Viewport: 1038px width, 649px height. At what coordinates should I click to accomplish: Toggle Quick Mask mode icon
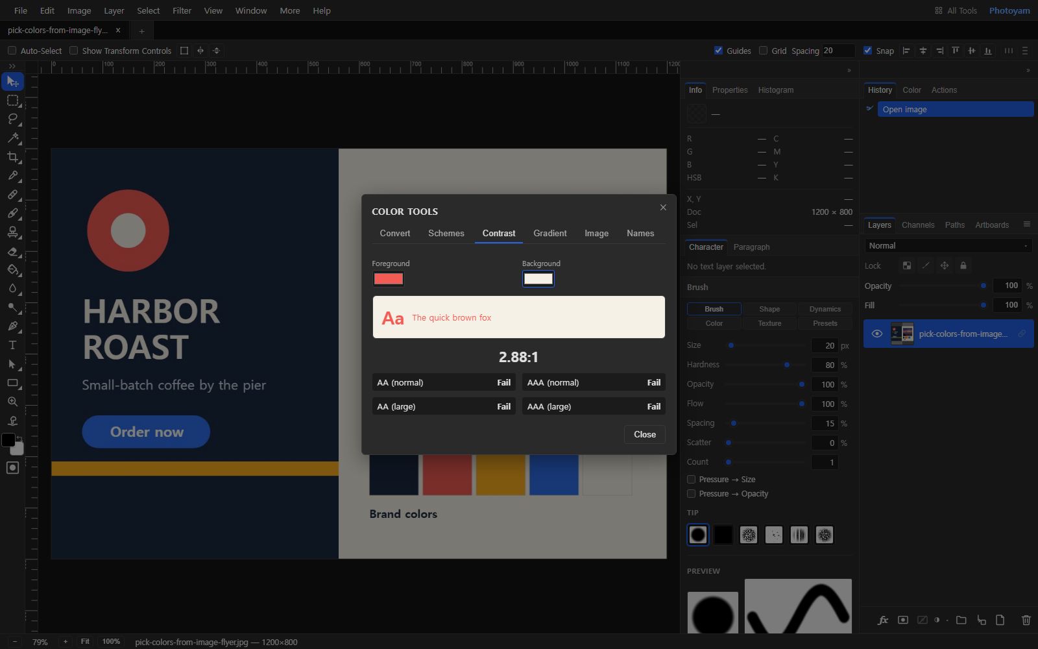(x=12, y=468)
